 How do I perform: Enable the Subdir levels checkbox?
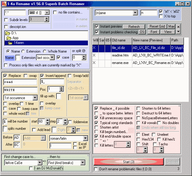pyautogui.click(x=6, y=20)
